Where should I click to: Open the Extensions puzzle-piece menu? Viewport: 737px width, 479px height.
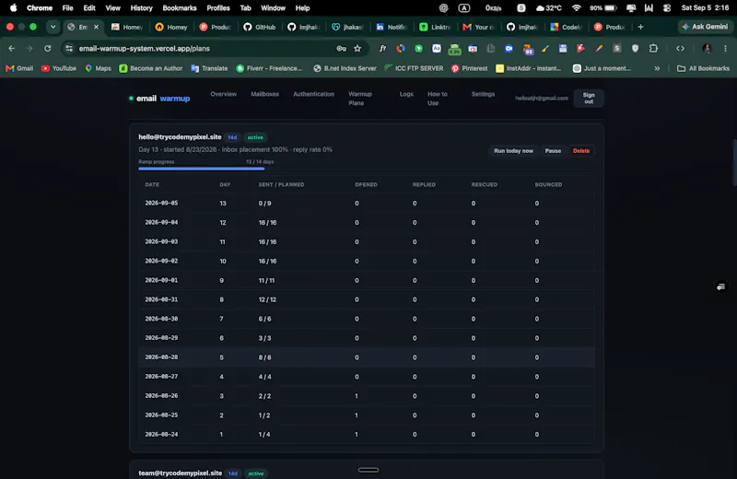pos(653,49)
